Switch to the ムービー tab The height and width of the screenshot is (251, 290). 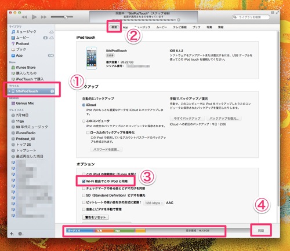click(x=162, y=27)
